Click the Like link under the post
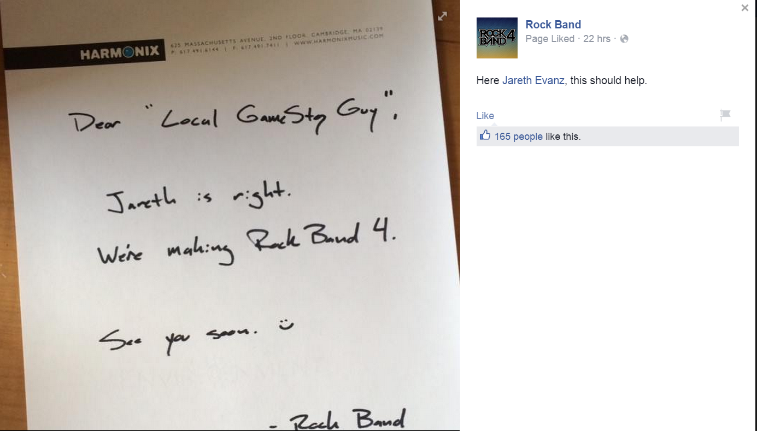This screenshot has height=431, width=757. (485, 115)
